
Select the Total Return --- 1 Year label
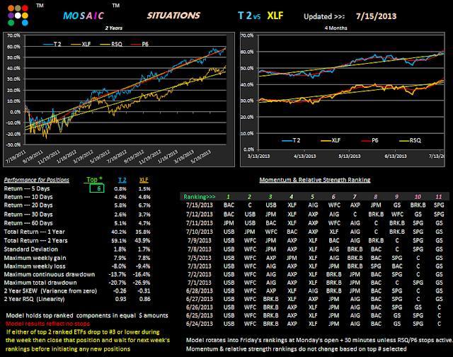click(x=35, y=232)
